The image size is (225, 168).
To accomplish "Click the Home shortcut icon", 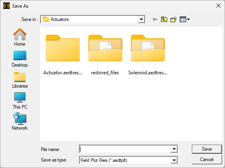I will pos(20,37).
